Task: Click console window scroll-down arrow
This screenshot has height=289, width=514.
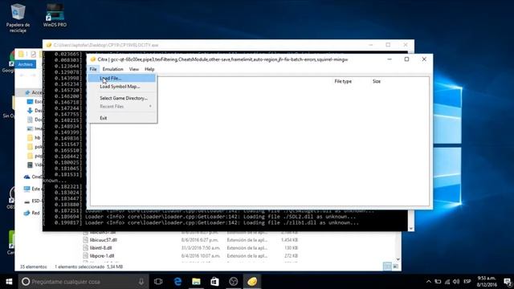Action: 410,228
